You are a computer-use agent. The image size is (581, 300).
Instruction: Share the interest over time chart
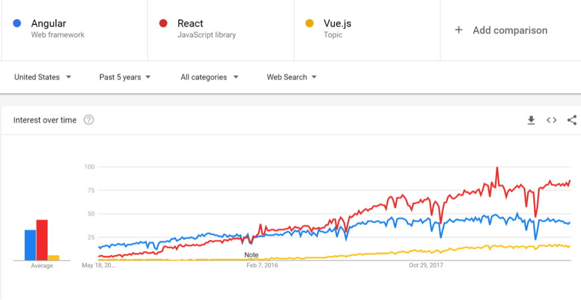571,121
